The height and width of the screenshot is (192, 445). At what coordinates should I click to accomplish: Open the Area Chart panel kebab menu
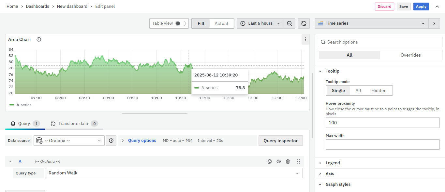[305, 39]
